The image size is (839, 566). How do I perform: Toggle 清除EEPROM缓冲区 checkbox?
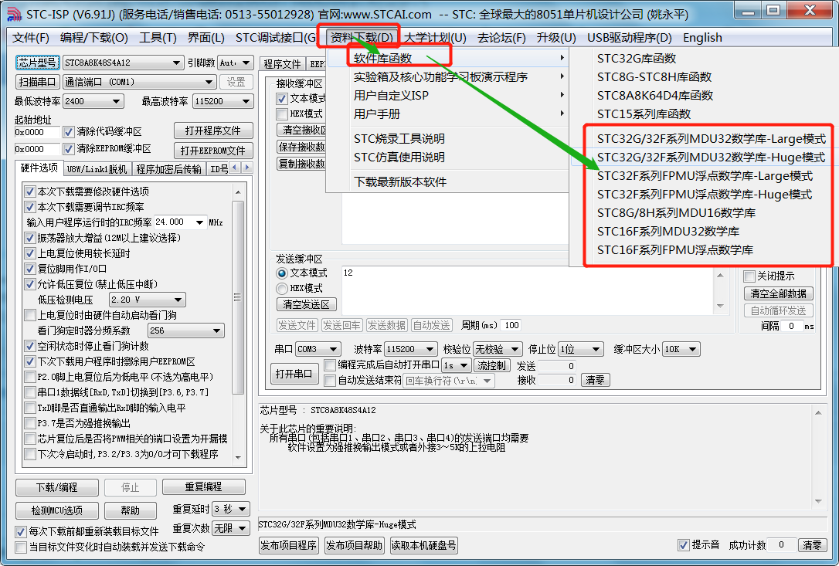[68, 149]
